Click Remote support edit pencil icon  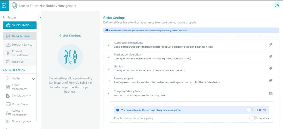[271, 81]
